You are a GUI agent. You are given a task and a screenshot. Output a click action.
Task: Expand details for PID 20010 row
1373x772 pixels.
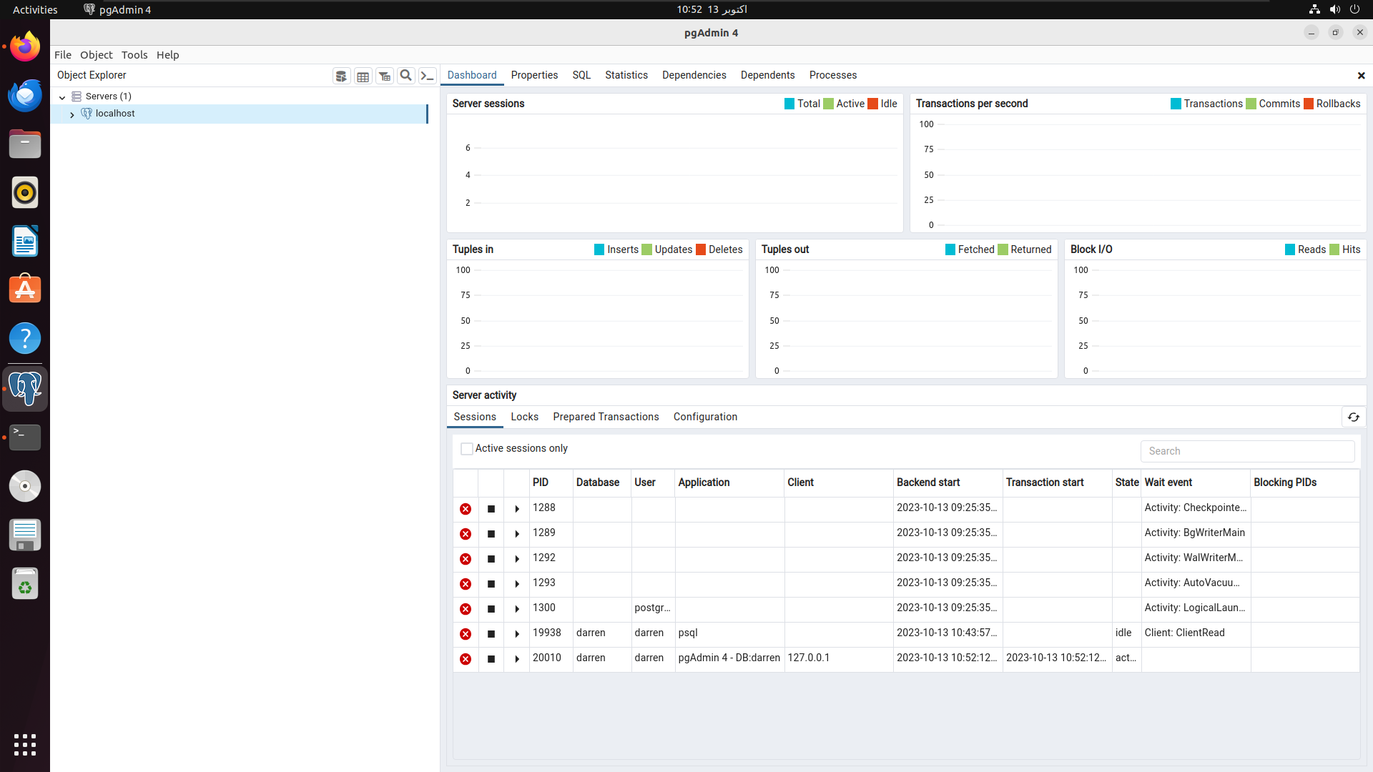pos(517,659)
